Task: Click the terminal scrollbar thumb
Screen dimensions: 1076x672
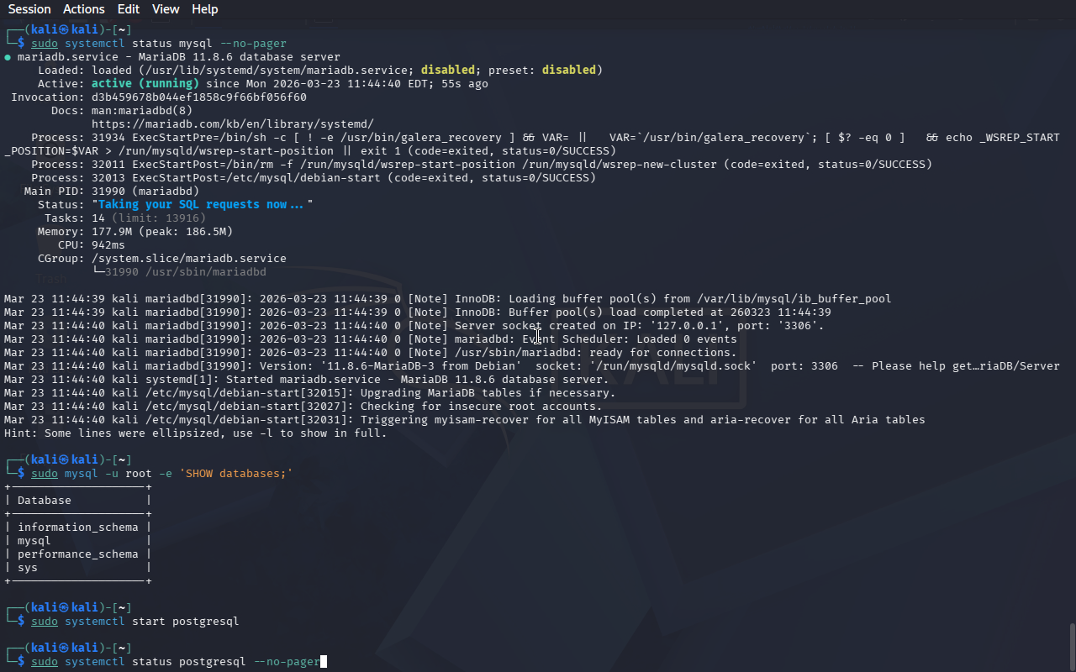Action: [1071, 645]
